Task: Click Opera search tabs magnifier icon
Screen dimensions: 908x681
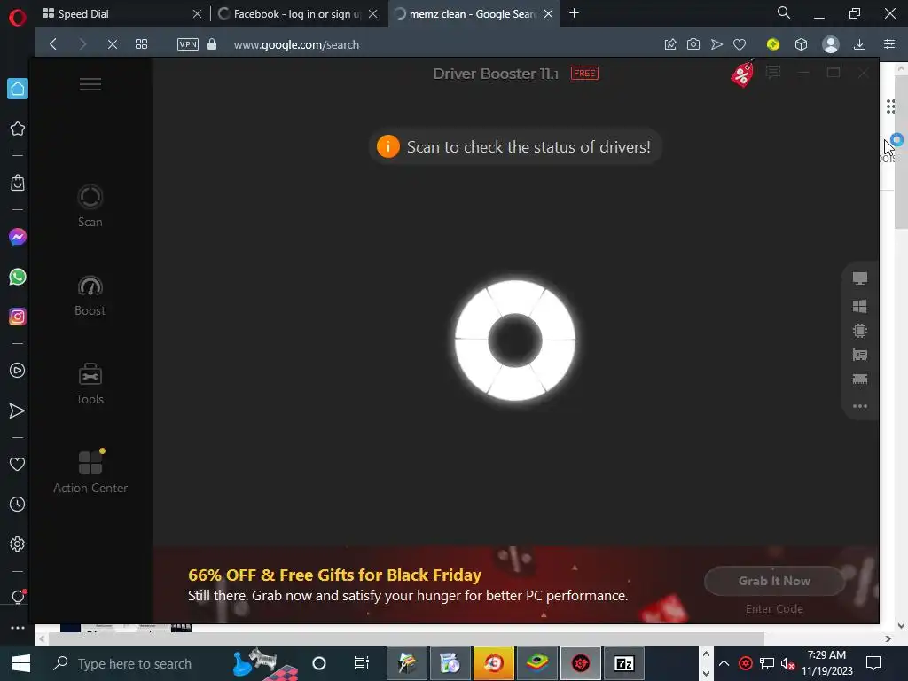Action: coord(784,12)
